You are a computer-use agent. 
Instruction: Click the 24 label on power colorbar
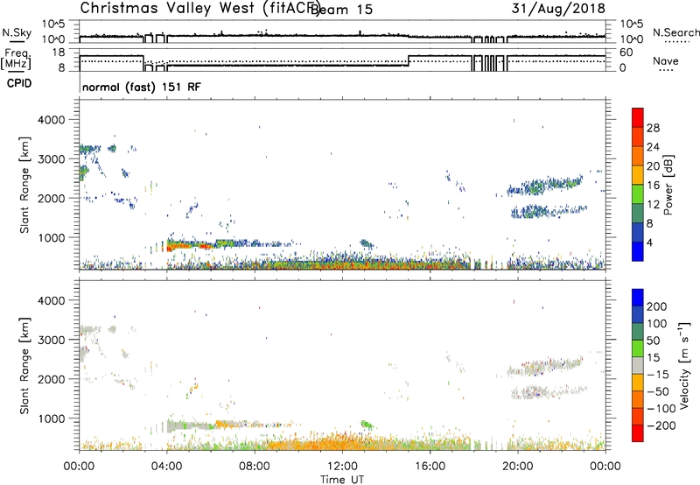(653, 147)
